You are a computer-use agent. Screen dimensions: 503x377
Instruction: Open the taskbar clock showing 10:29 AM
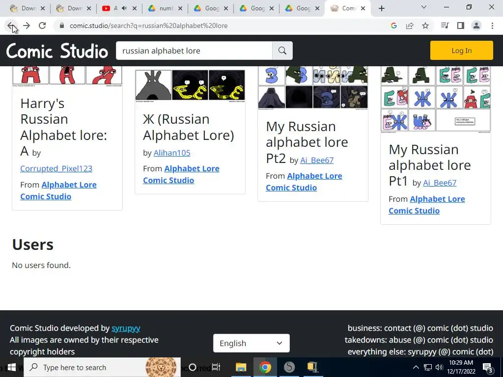[x=462, y=367]
